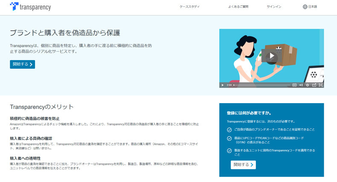Viewport: 337px width, 182px height.
Task: Click the white 開始する button in registration panel
Action: coord(243,165)
